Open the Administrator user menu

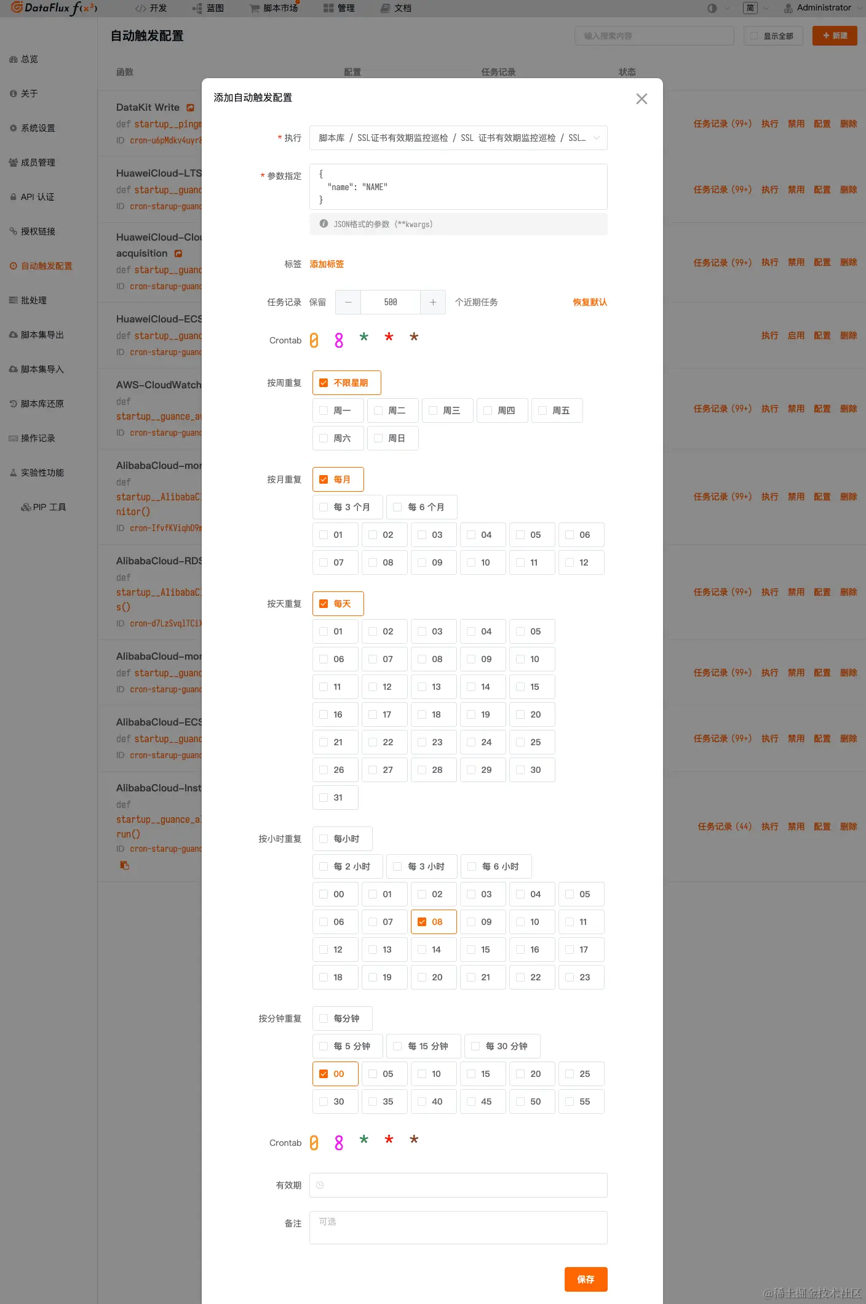[823, 8]
